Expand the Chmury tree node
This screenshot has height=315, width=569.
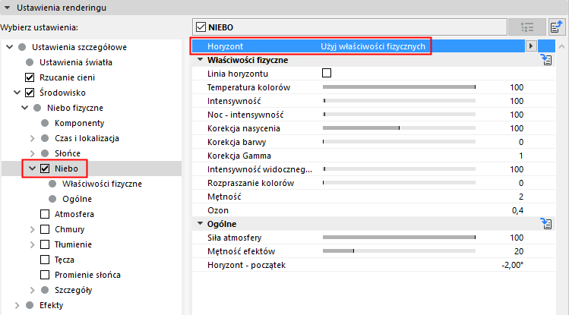tap(33, 229)
